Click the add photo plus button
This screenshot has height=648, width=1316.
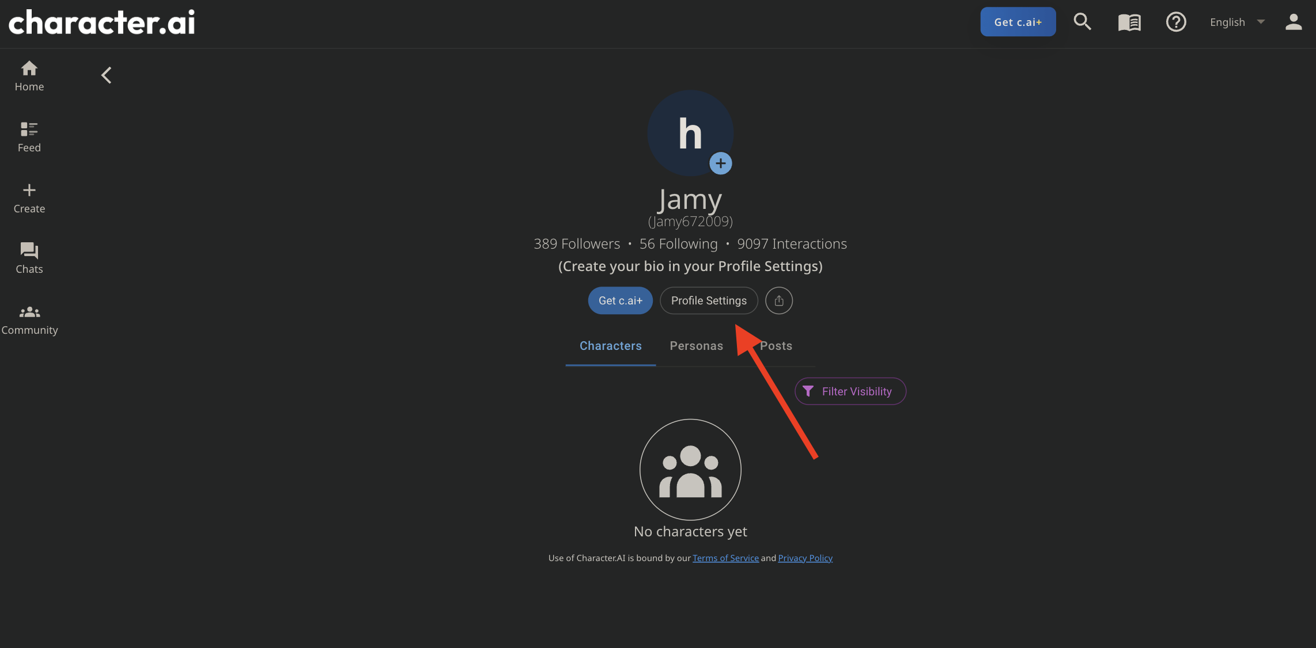(720, 163)
